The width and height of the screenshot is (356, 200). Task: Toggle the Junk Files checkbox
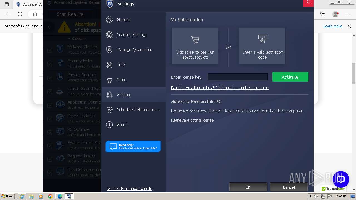[50, 92]
